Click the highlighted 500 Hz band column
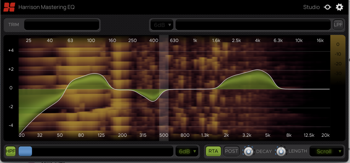350x163 pixels. click(164, 88)
